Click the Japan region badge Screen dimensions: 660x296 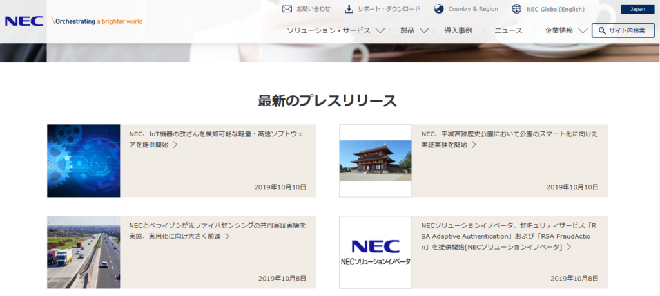(x=637, y=9)
